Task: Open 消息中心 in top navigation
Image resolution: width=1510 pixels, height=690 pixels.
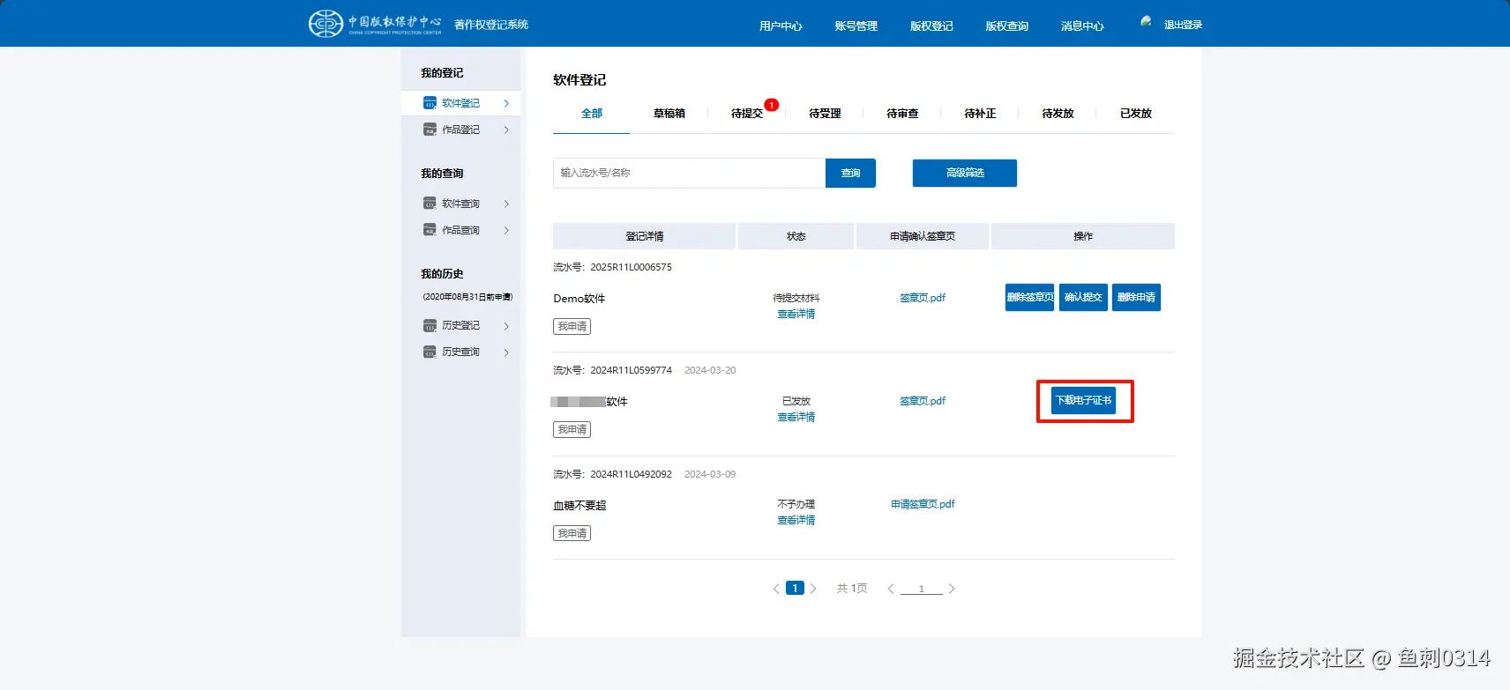Action: [x=1082, y=26]
